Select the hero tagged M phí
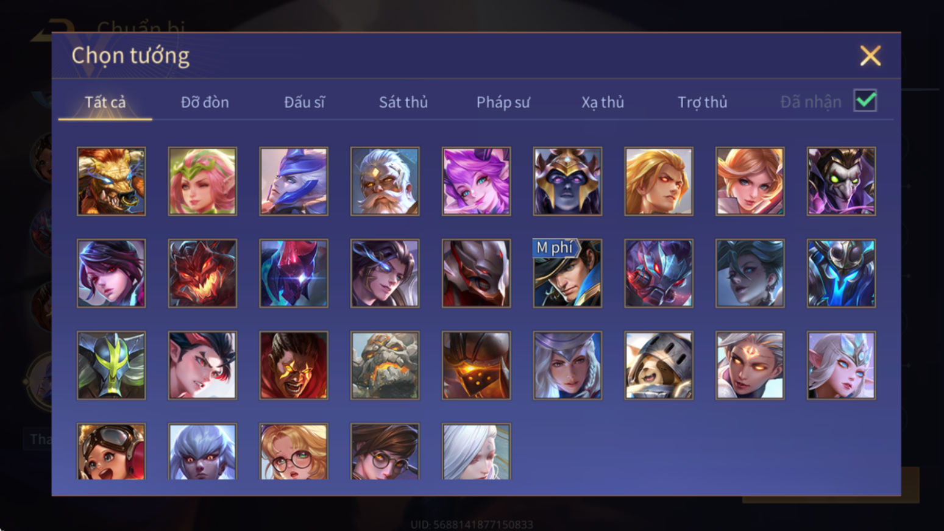Screen dimensions: 944x531 click(x=567, y=273)
